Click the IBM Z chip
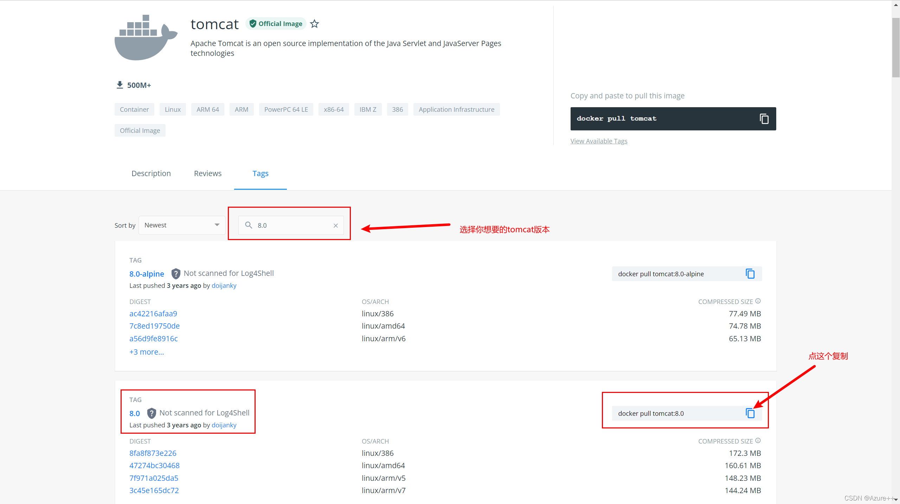Viewport: 900px width, 504px height. [x=368, y=109]
